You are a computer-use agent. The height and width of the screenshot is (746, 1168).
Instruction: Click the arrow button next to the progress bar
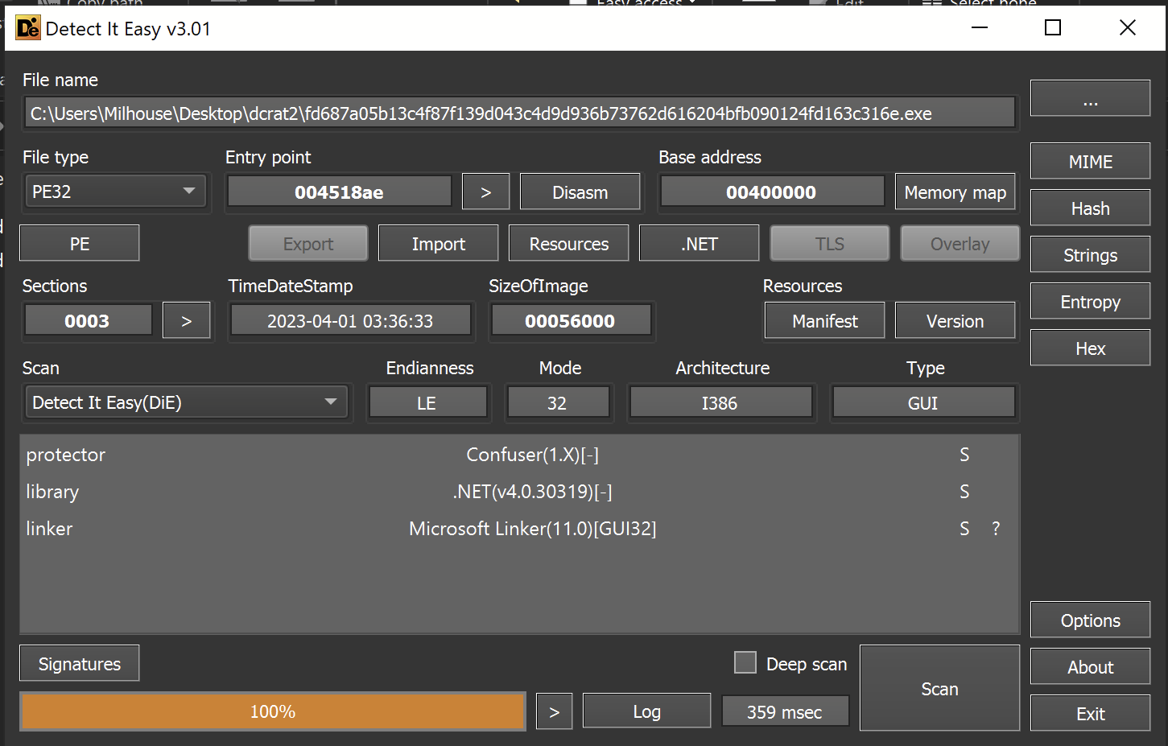pos(554,711)
